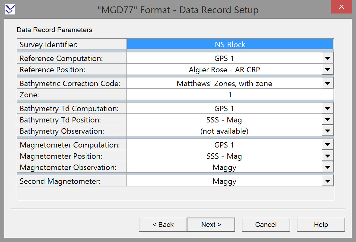Image resolution: width=356 pixels, height=242 pixels.
Task: Select the Survey Identifier field NS Block
Action: point(230,45)
